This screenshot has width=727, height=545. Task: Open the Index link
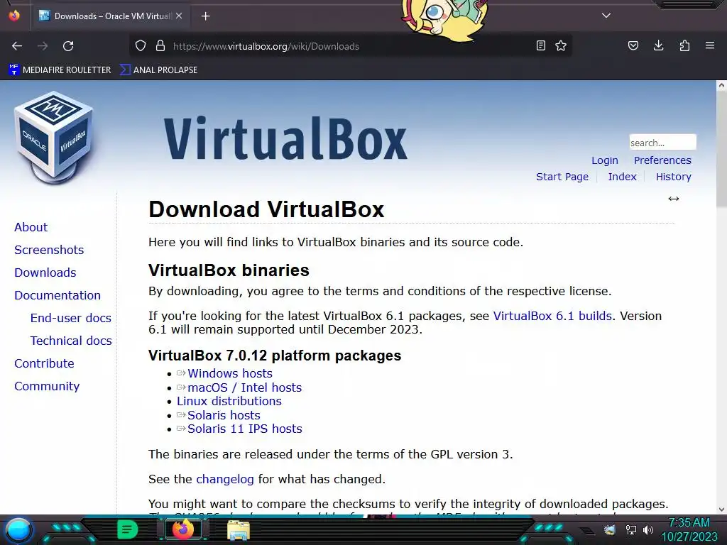click(622, 177)
